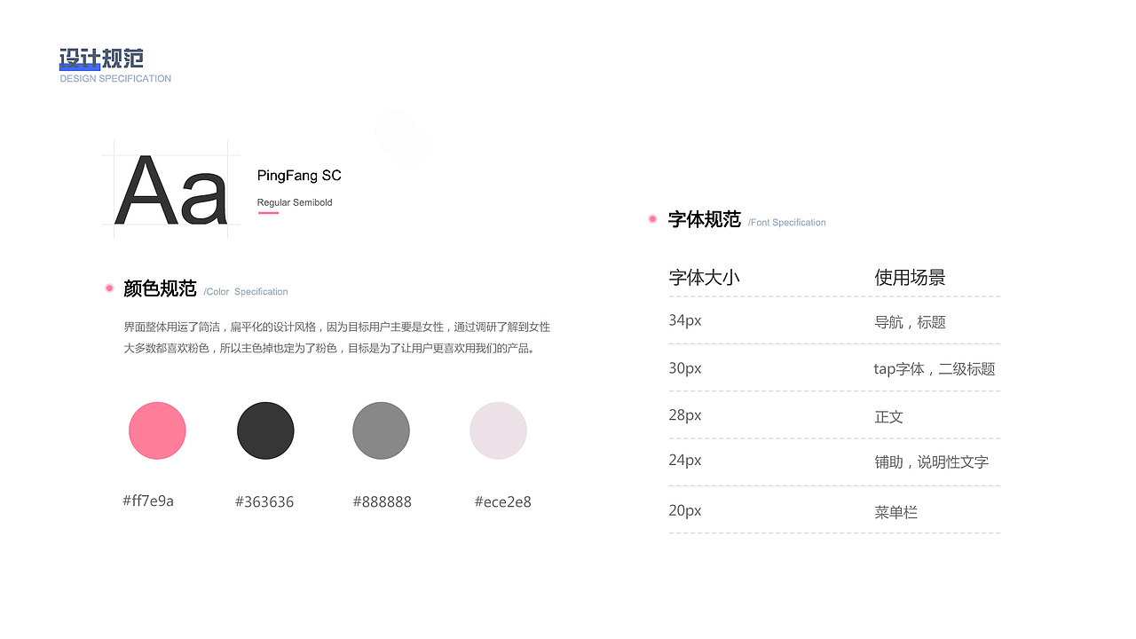The image size is (1136, 639).
Task: Click the paragraph line starting 大多数都喜欢粉色
Action: coord(329,348)
